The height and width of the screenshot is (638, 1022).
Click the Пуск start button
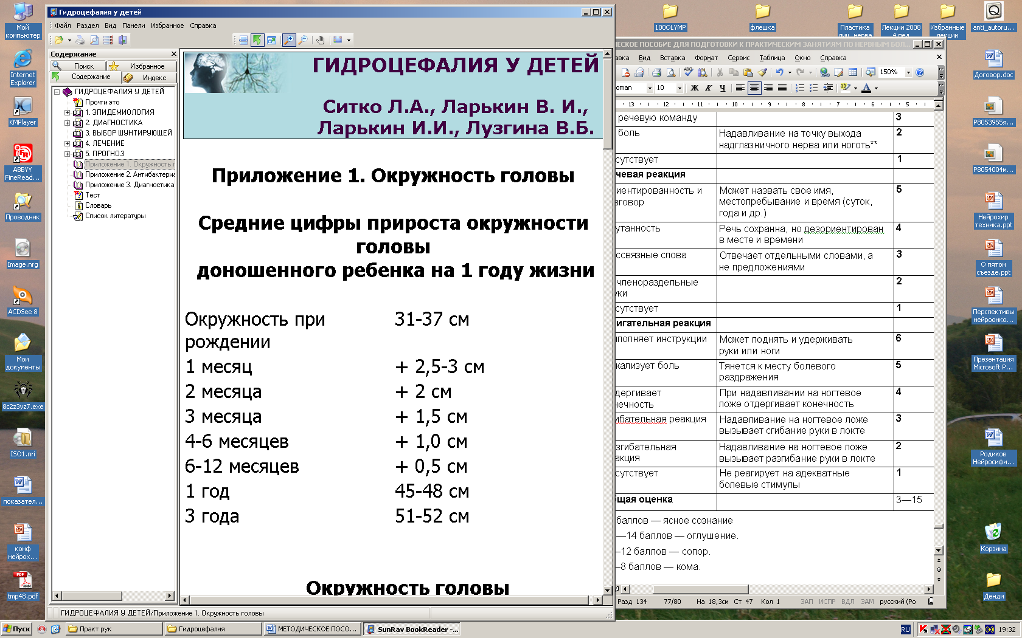tap(17, 629)
